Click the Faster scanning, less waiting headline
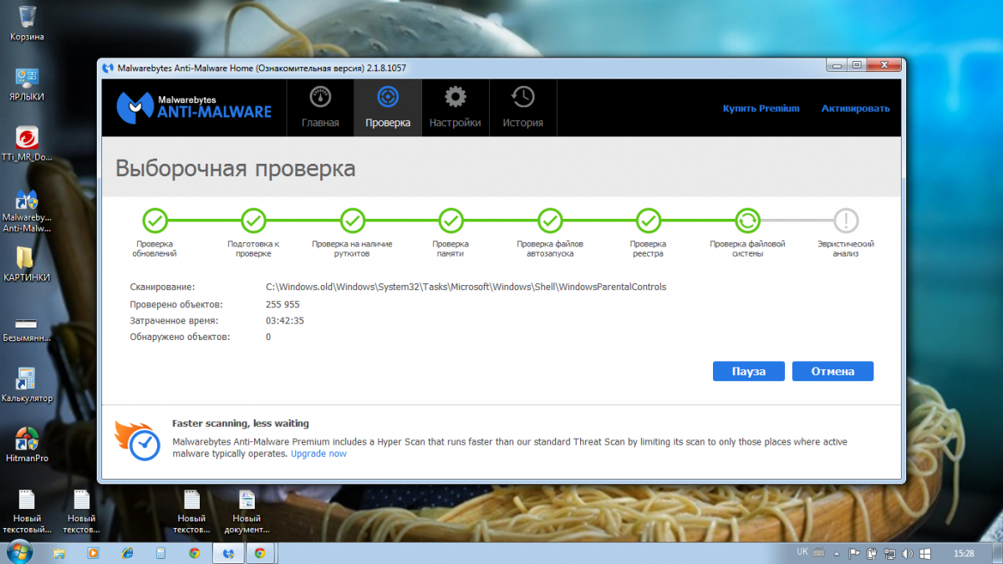Image resolution: width=1003 pixels, height=564 pixels. click(241, 424)
